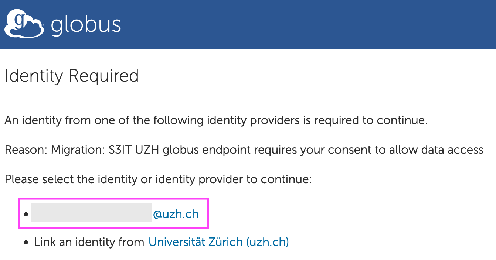Click the horizontal divider under the heading
Image resolution: width=496 pixels, height=260 pixels.
pos(250,100)
